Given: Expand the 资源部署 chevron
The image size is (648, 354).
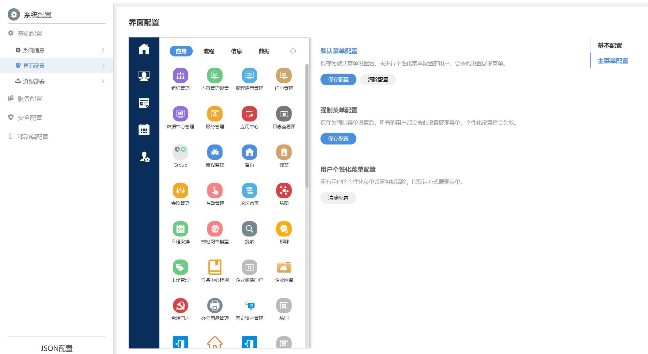Looking at the screenshot, I should point(103,81).
